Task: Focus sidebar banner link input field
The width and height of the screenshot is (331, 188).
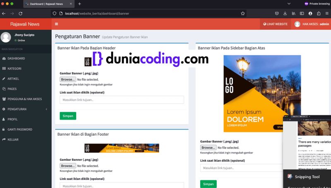Action: pos(242,168)
